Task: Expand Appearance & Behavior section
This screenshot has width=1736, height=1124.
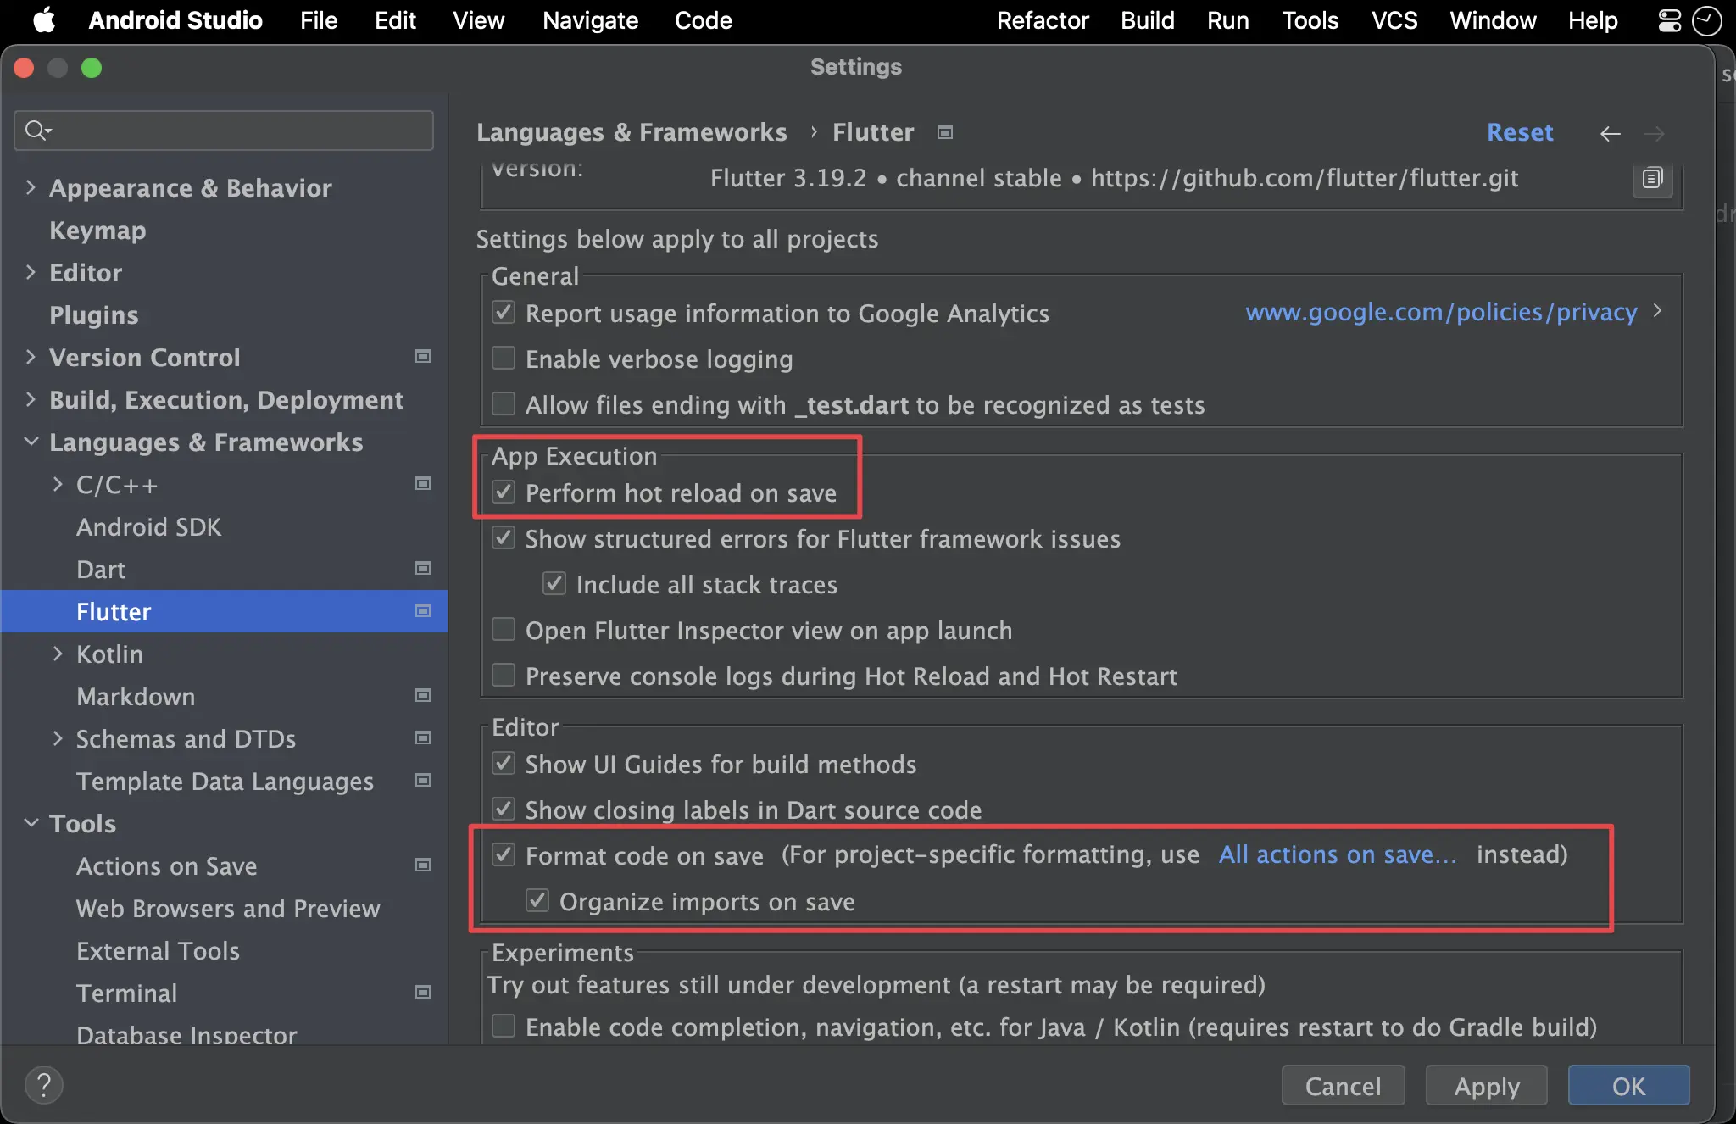Action: pos(31,187)
